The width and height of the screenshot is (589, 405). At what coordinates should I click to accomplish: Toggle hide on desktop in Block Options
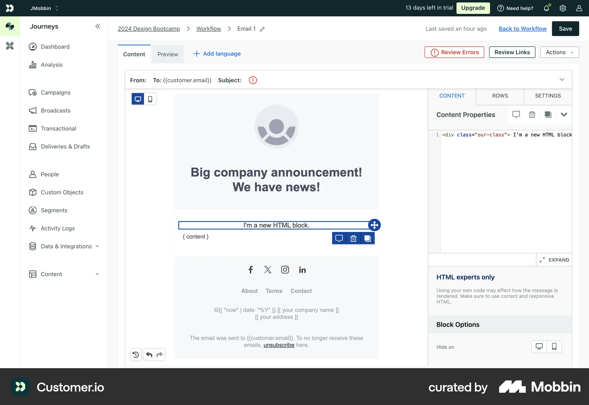(x=539, y=347)
